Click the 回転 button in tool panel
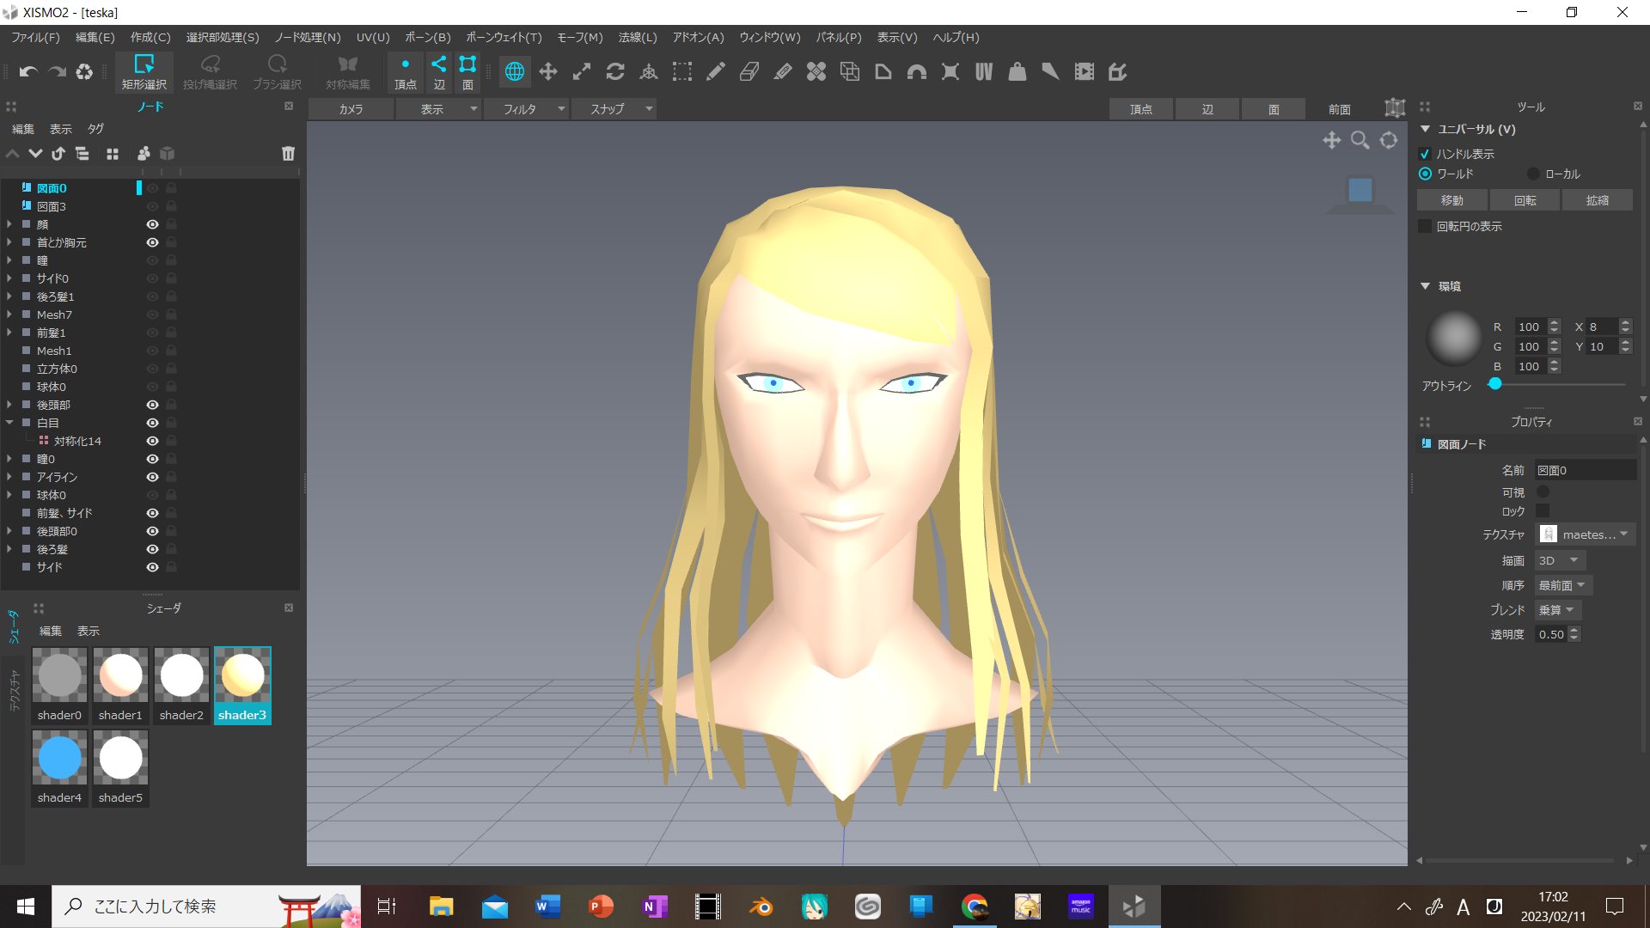Image resolution: width=1650 pixels, height=928 pixels. click(1525, 200)
